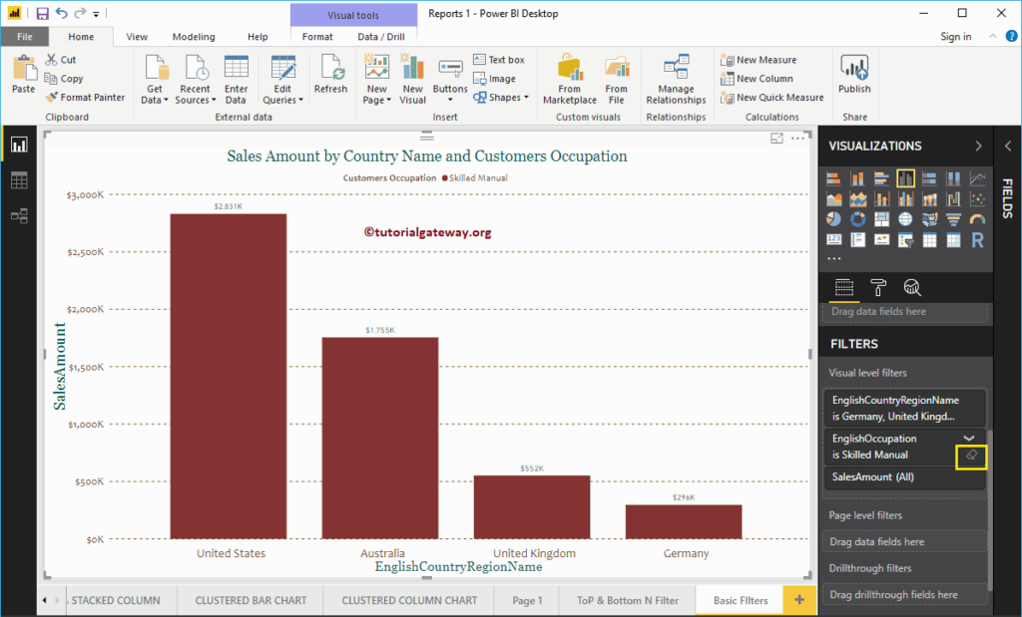The image size is (1022, 617).
Task: Expand the Fields pane
Action: pyautogui.click(x=1008, y=147)
